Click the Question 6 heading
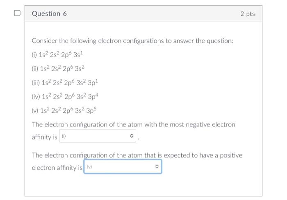The image size is (287, 200). [x=49, y=13]
